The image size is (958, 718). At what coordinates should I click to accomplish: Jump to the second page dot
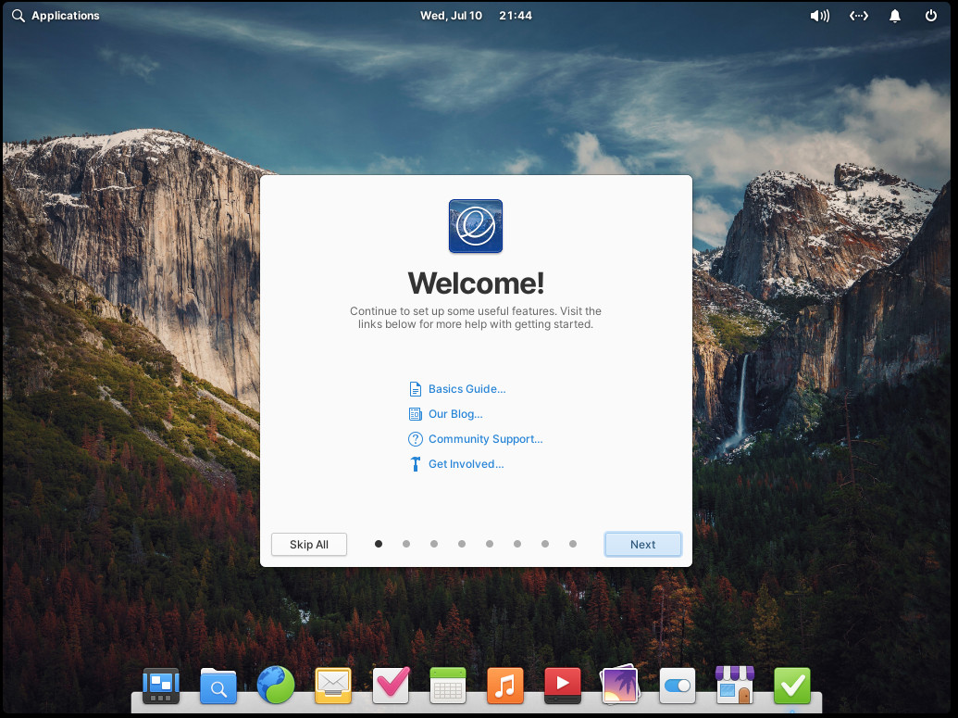pyautogui.click(x=406, y=544)
